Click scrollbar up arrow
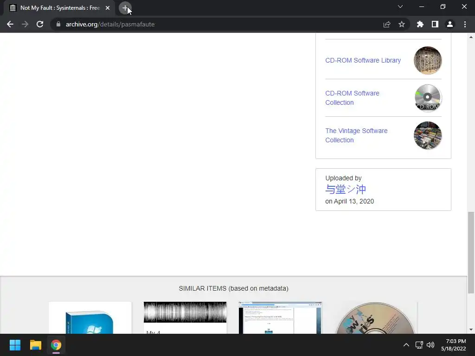This screenshot has width=475, height=356. [471, 37]
